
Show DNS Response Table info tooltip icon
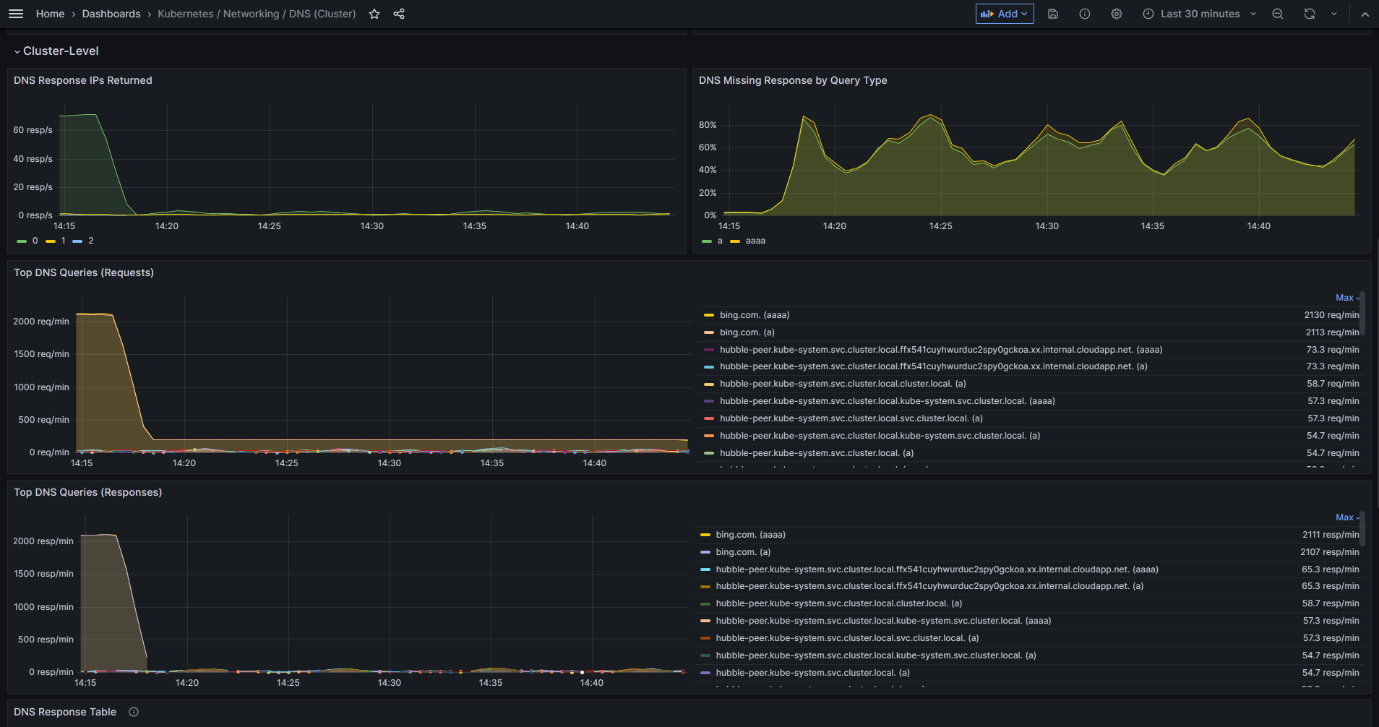(x=134, y=712)
